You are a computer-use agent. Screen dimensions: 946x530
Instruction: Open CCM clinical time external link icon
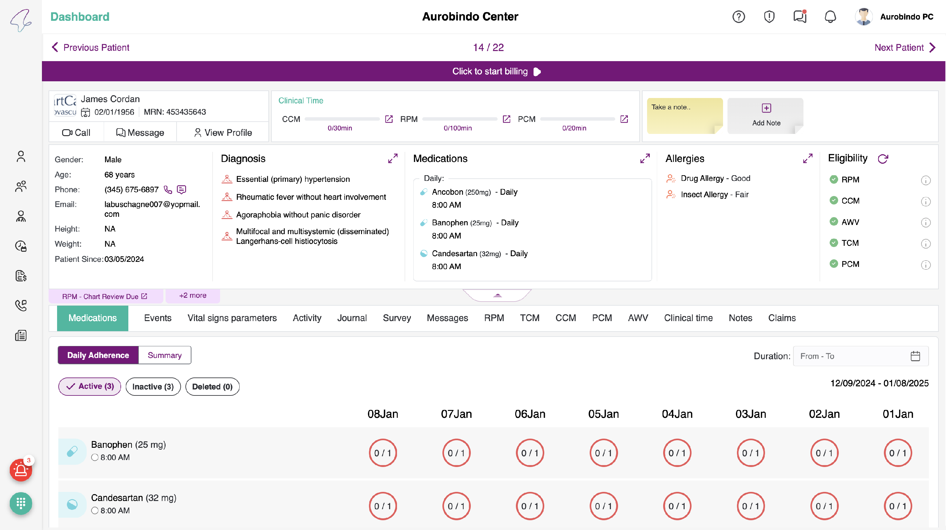click(x=389, y=119)
